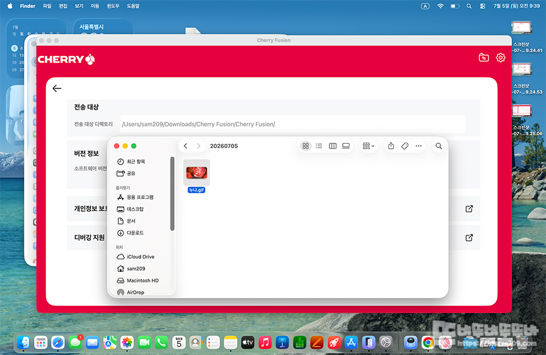Open the Apple menu
This screenshot has width=546, height=355.
(x=10, y=6)
